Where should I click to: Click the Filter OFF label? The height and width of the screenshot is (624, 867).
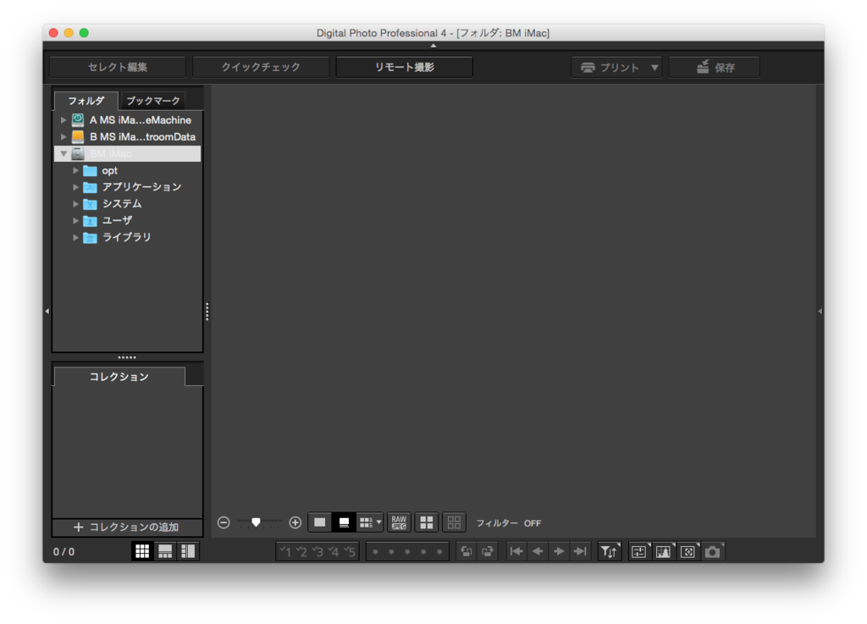(509, 523)
